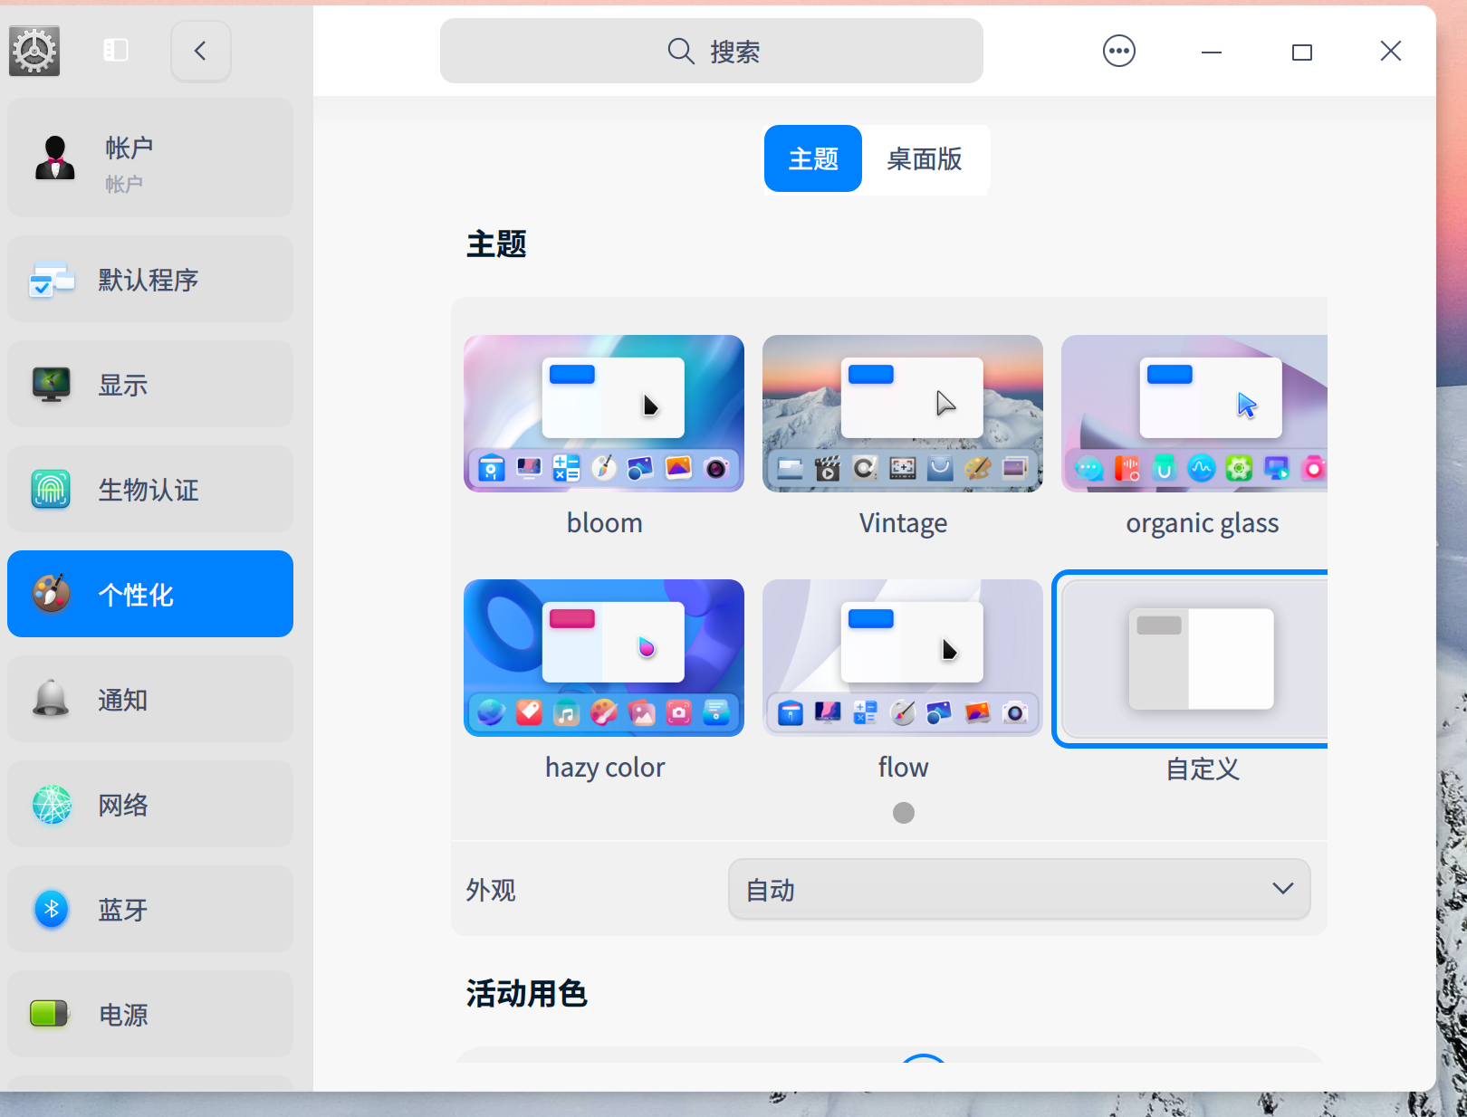Open the 通知 settings panel
Screen dimensions: 1467x1117
[x=149, y=699]
